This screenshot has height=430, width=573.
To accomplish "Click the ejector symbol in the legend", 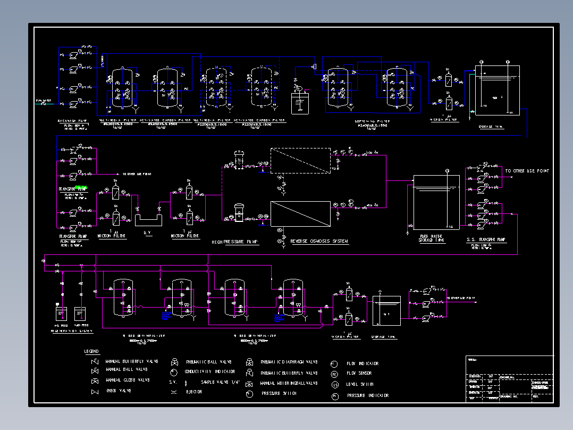I will pyautogui.click(x=174, y=392).
